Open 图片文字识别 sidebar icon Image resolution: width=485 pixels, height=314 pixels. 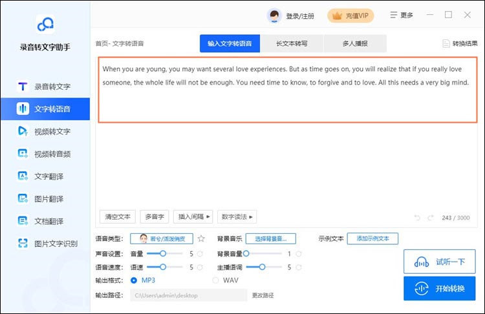tap(23, 244)
